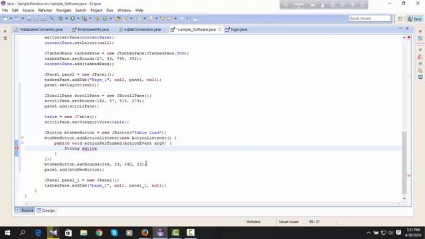Click the Quick Access input field
425x239 pixels.
[370, 19]
